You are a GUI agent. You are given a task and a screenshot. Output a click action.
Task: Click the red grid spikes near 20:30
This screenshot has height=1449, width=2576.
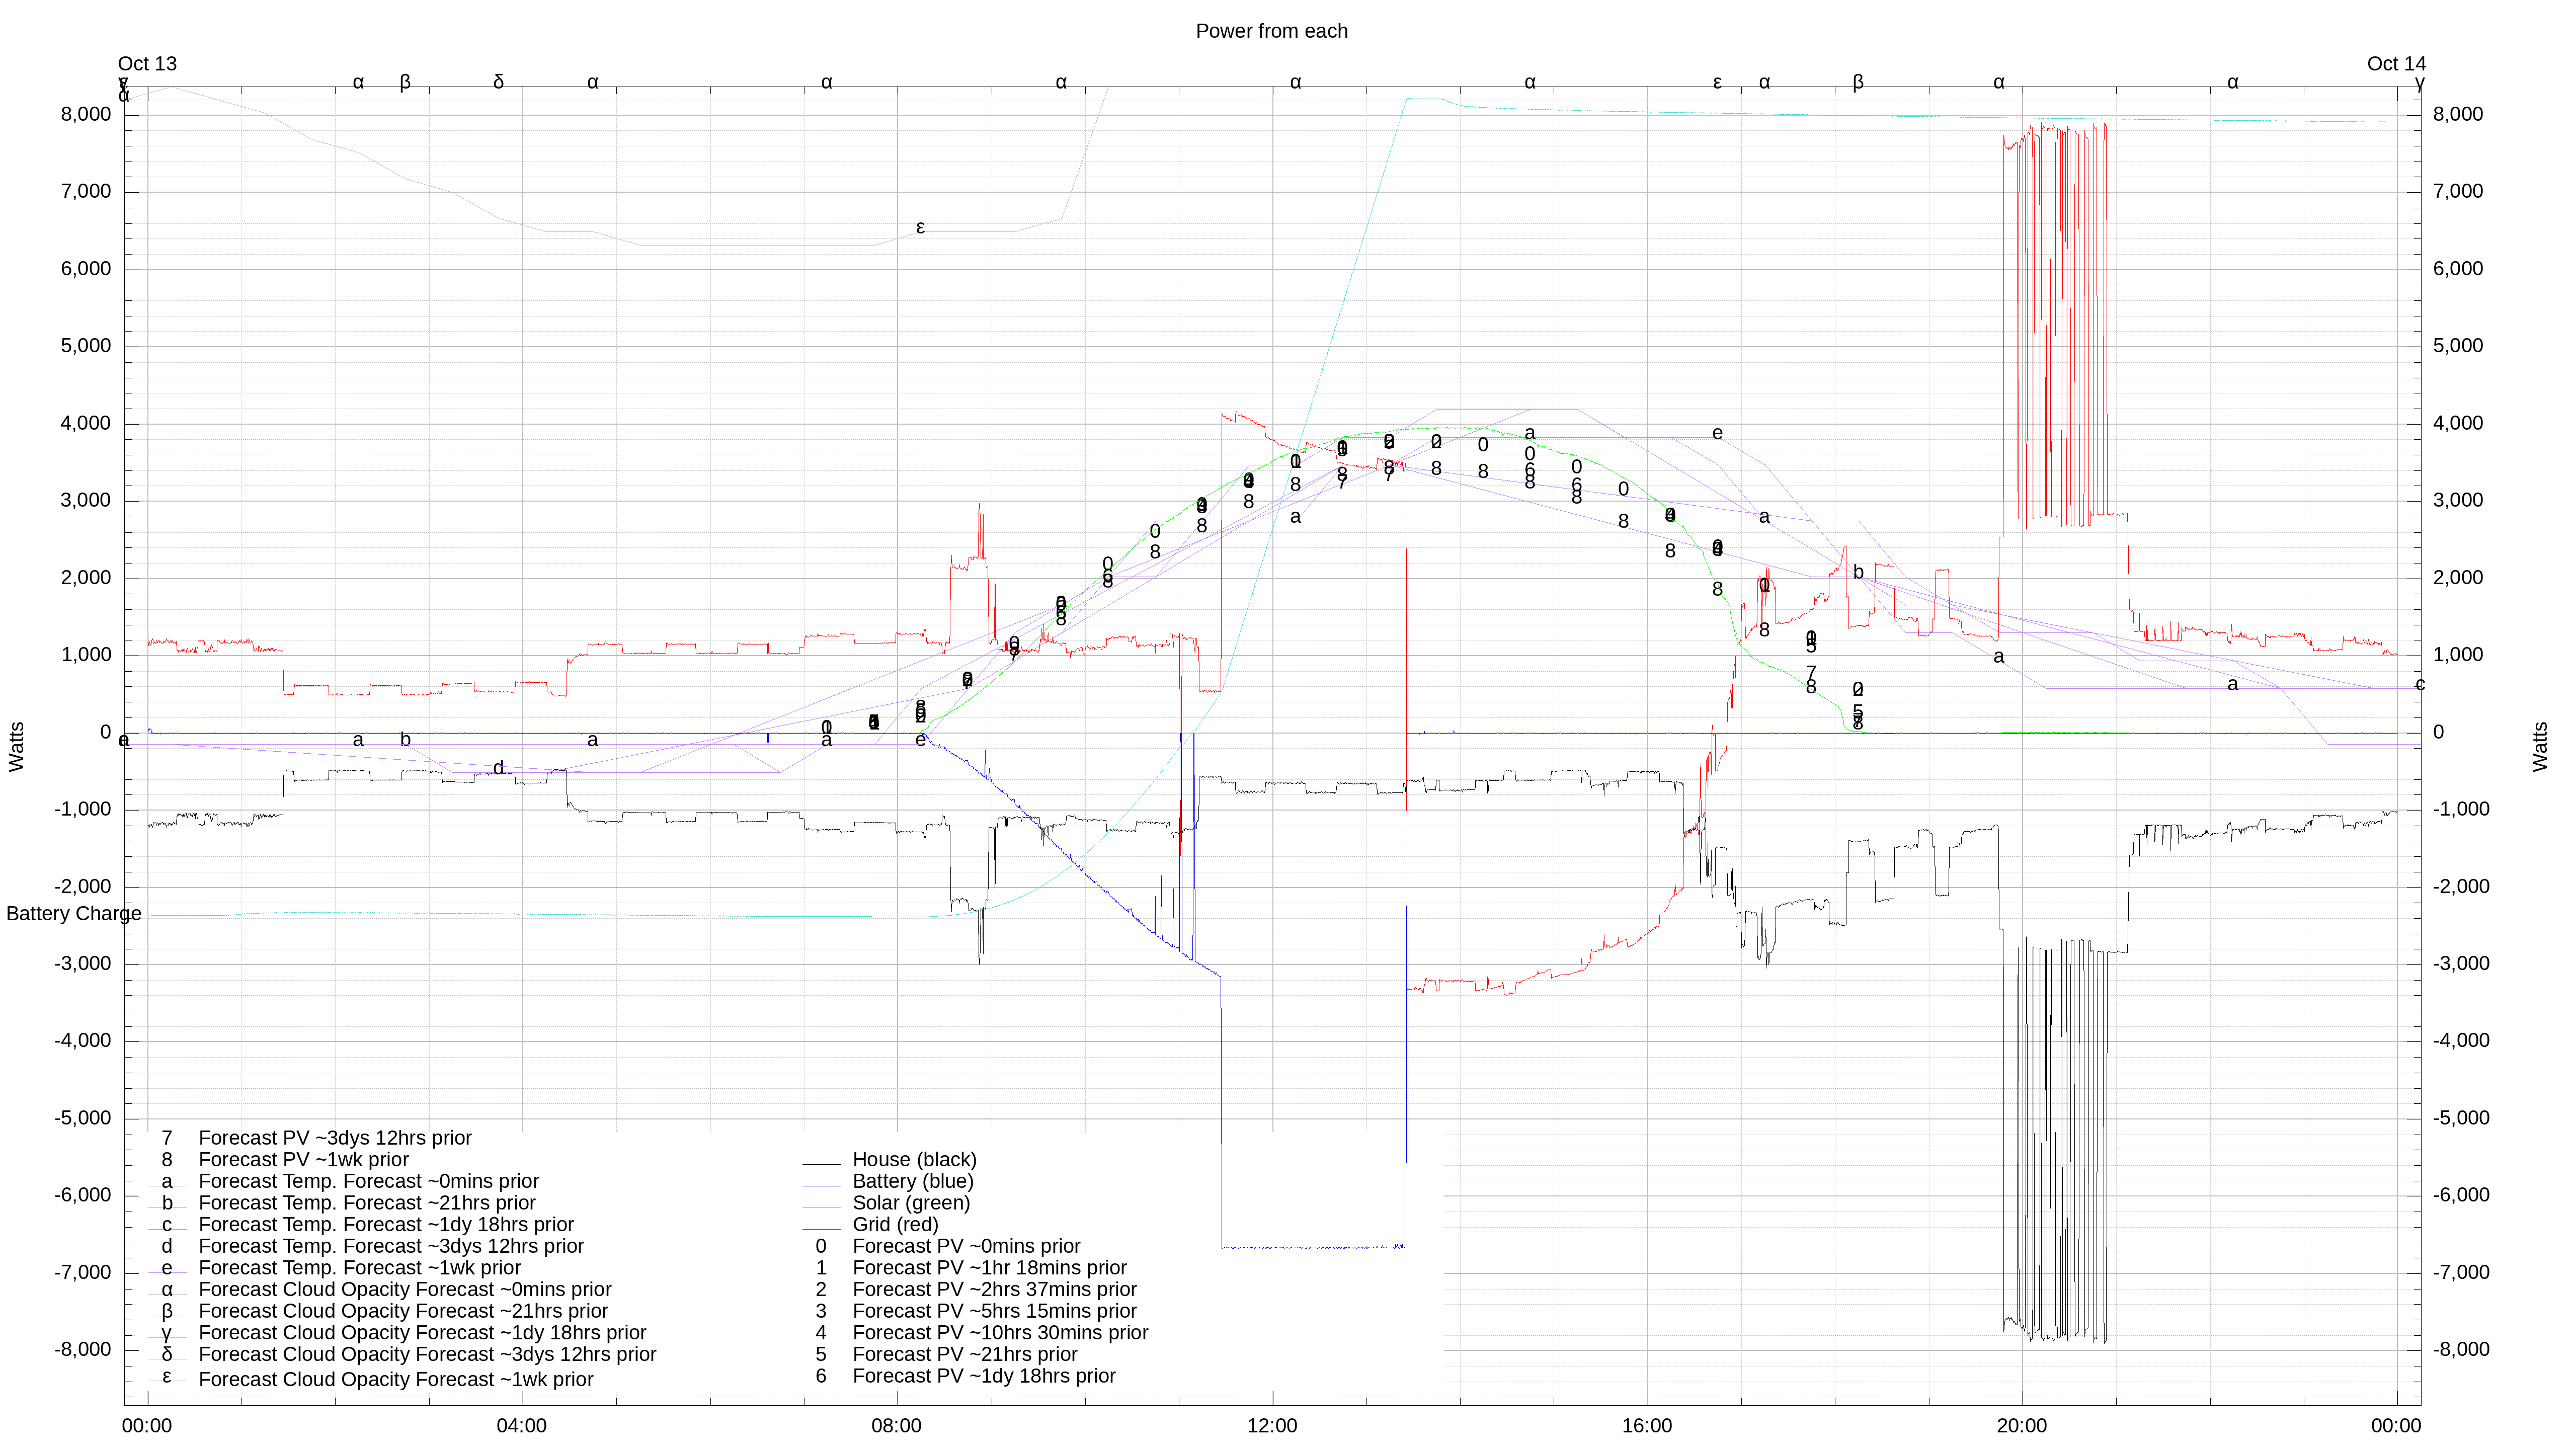coord(2055,325)
